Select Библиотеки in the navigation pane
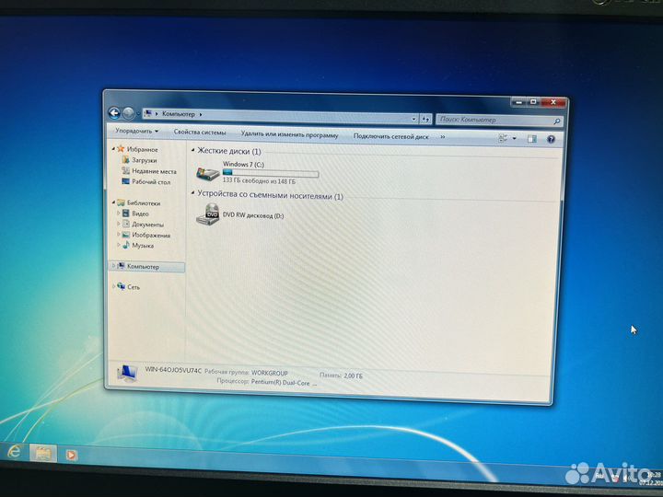Screen dimensions: 663x497 (x=144, y=203)
